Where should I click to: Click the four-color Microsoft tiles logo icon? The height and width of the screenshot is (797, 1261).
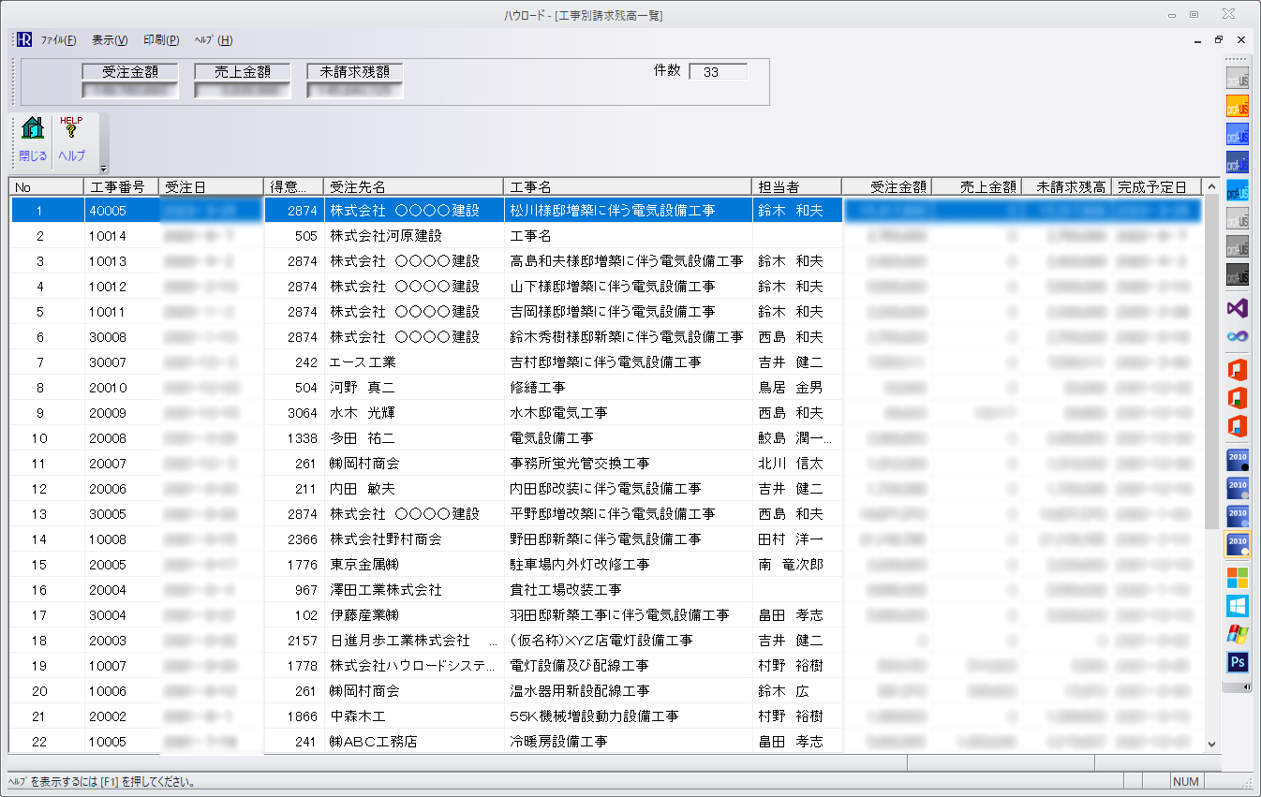(x=1238, y=578)
